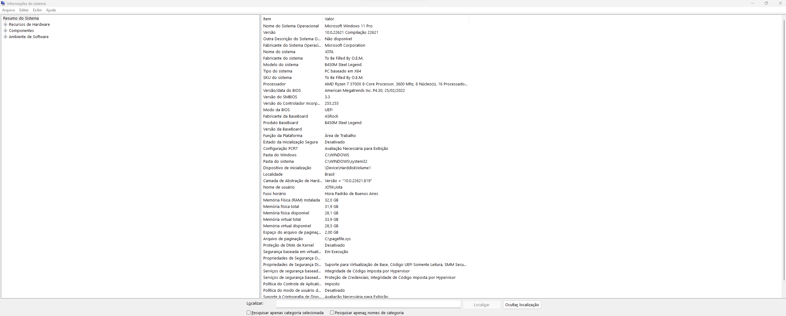The image size is (786, 316).
Task: Click the 'Microsoft Corporation' value
Action: pos(345,45)
